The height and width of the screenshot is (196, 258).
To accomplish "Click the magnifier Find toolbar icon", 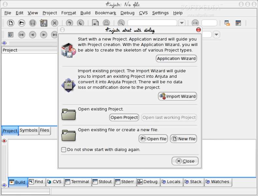I will pyautogui.click(x=121, y=23).
